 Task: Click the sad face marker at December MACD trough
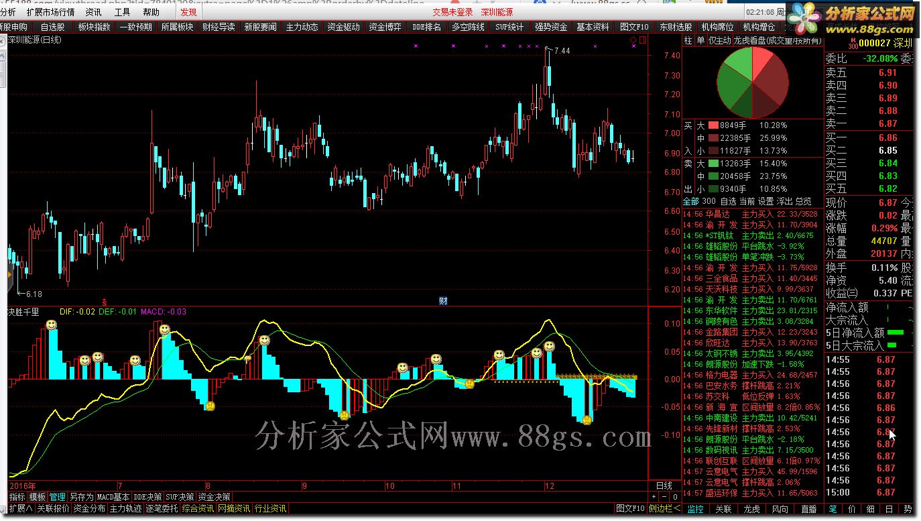(587, 420)
